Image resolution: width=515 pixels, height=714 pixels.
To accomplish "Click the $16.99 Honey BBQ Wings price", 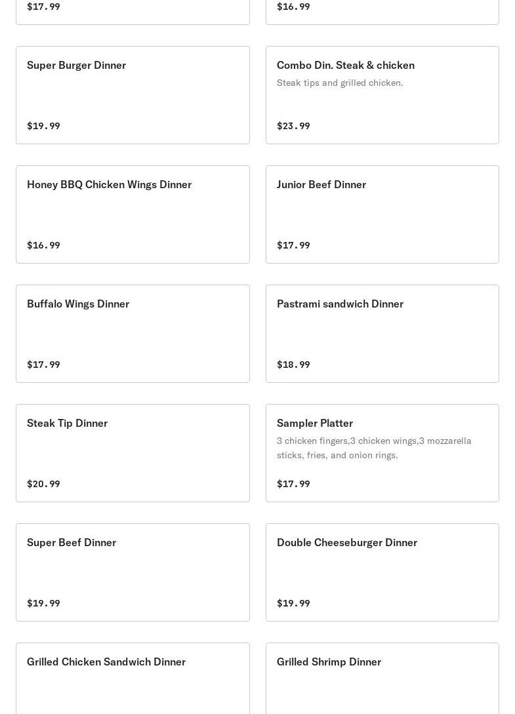I will pyautogui.click(x=43, y=245).
